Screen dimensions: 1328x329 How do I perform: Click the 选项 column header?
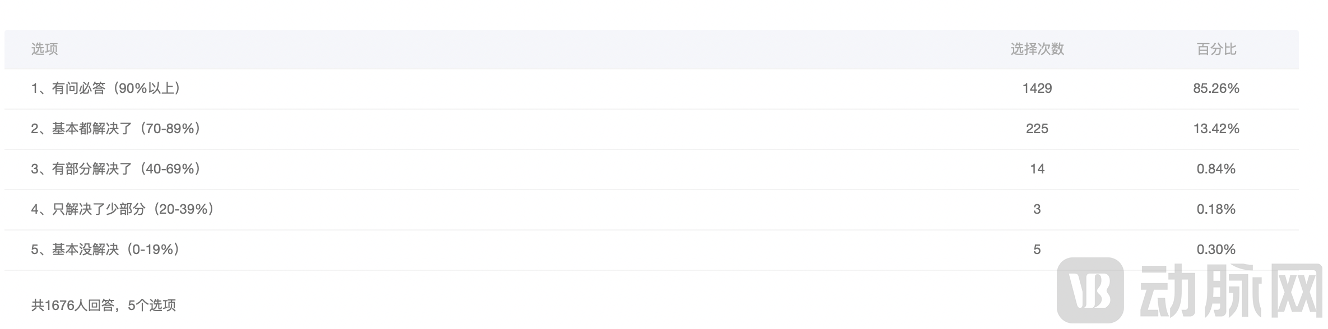(x=44, y=49)
